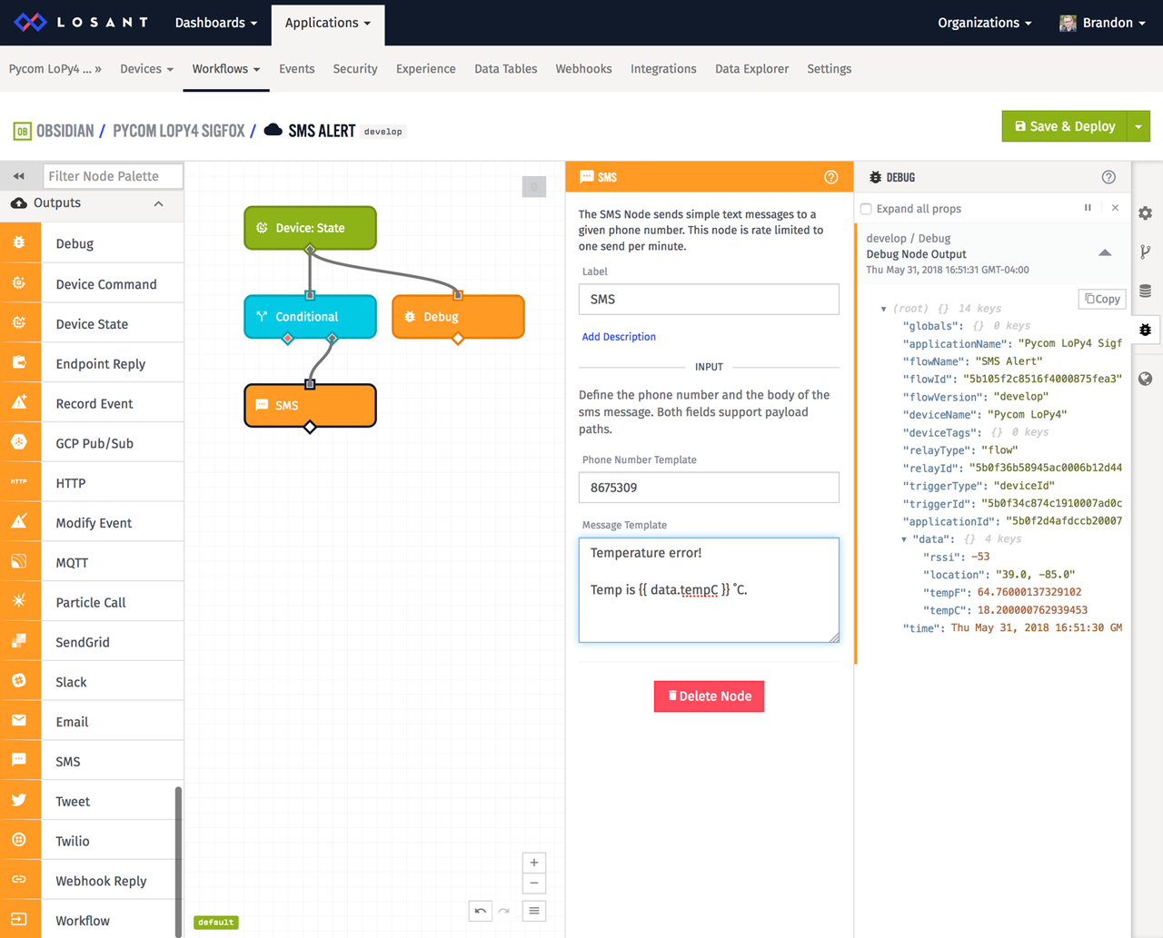This screenshot has width=1163, height=938.
Task: Click the HTTP palette icon
Action: (x=20, y=482)
